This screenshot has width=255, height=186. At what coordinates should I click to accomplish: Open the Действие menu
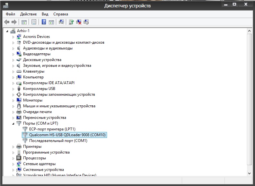pos(29,14)
